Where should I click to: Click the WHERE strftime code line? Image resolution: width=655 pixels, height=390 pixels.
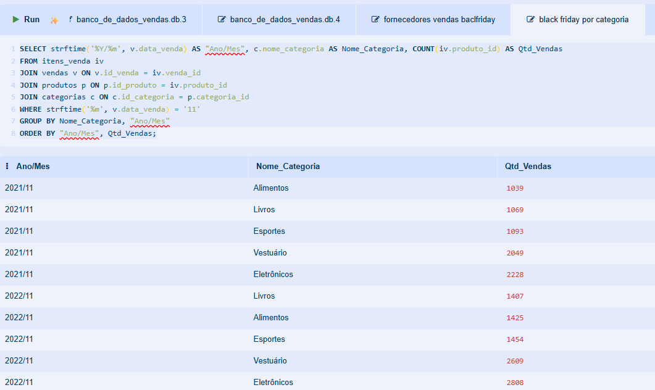[x=111, y=109]
